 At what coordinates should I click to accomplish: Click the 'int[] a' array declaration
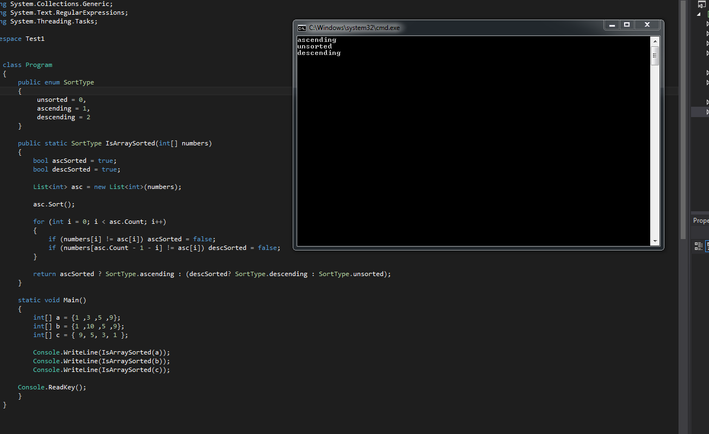[77, 317]
